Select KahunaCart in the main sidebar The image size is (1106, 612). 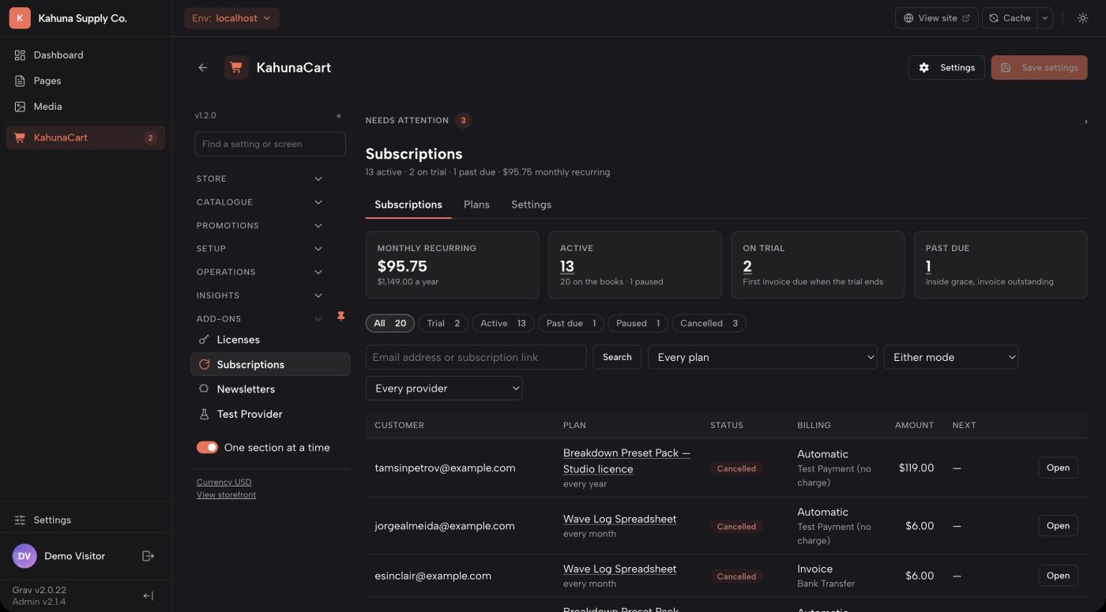click(x=85, y=137)
